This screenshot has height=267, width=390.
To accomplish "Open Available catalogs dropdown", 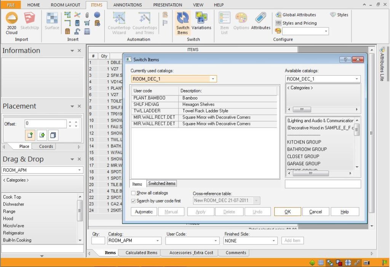I will (x=356, y=79).
